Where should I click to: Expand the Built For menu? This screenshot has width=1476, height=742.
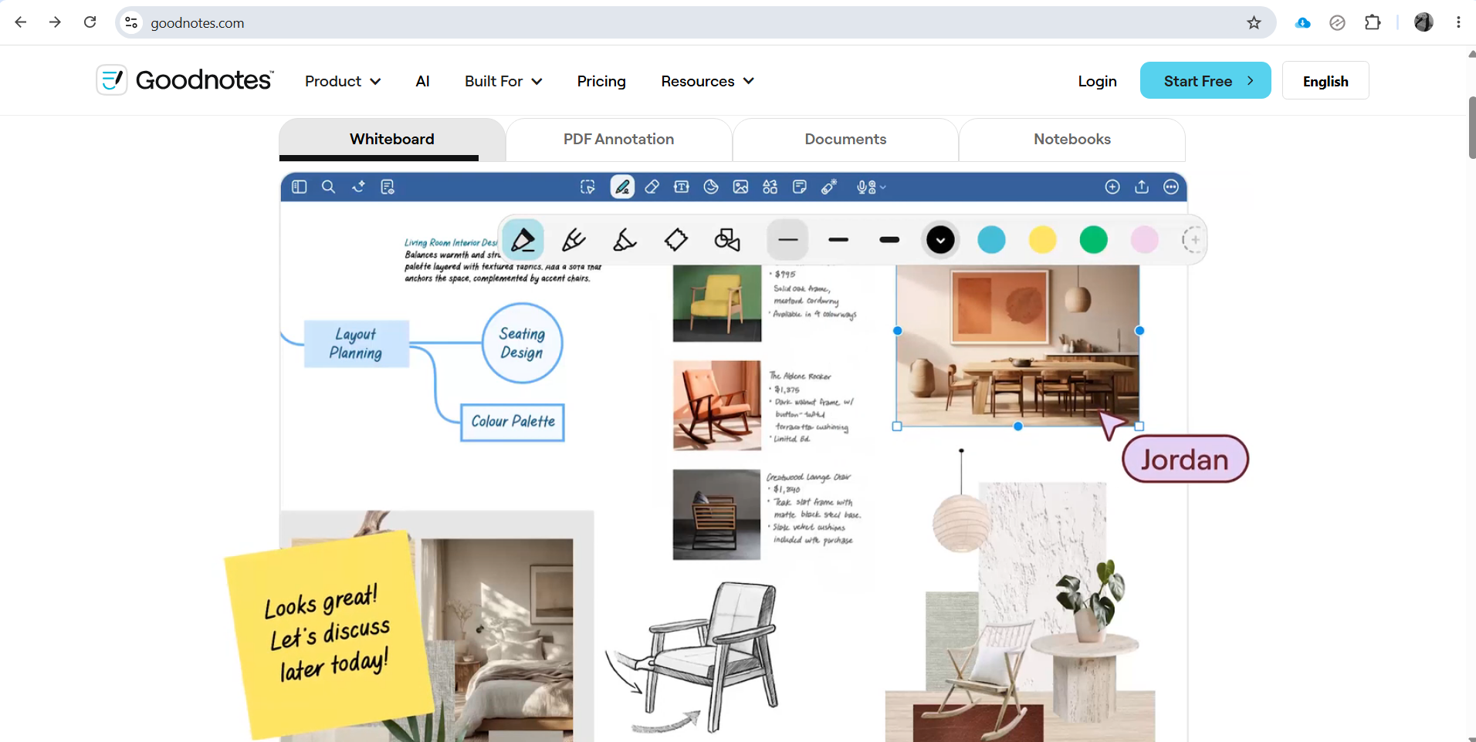tap(503, 81)
